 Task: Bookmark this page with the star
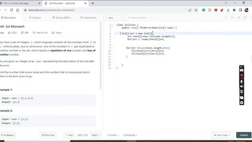pyautogui.click(x=196, y=10)
